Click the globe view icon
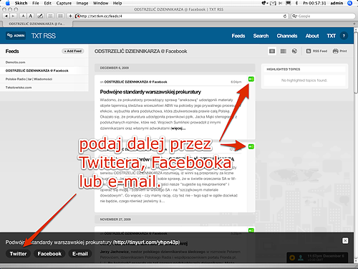Image resolution: width=358 pixels, height=269 pixels. (x=294, y=51)
